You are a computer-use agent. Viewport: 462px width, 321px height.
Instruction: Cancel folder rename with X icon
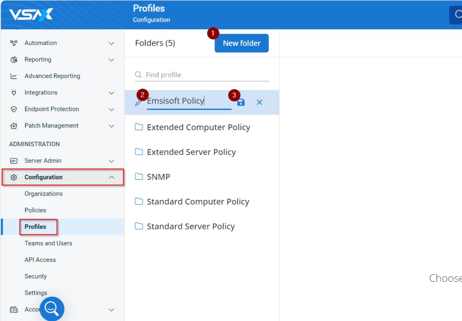[259, 102]
